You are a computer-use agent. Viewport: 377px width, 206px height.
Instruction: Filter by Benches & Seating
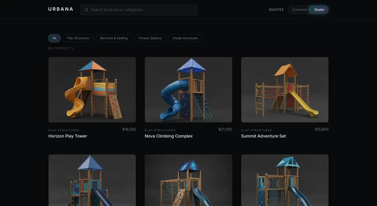114,38
